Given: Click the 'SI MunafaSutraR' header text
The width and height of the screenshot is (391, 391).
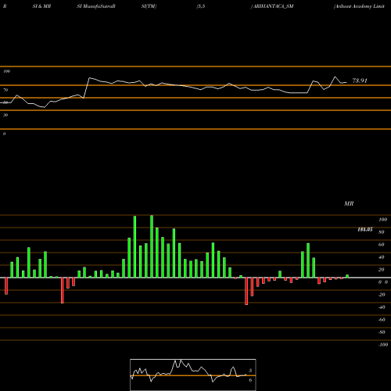Looking at the screenshot, I should coord(96,6).
